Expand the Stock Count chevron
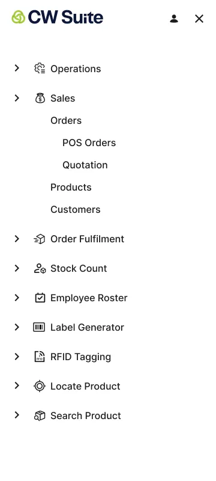Screen dimensions: 216x481 point(17,268)
